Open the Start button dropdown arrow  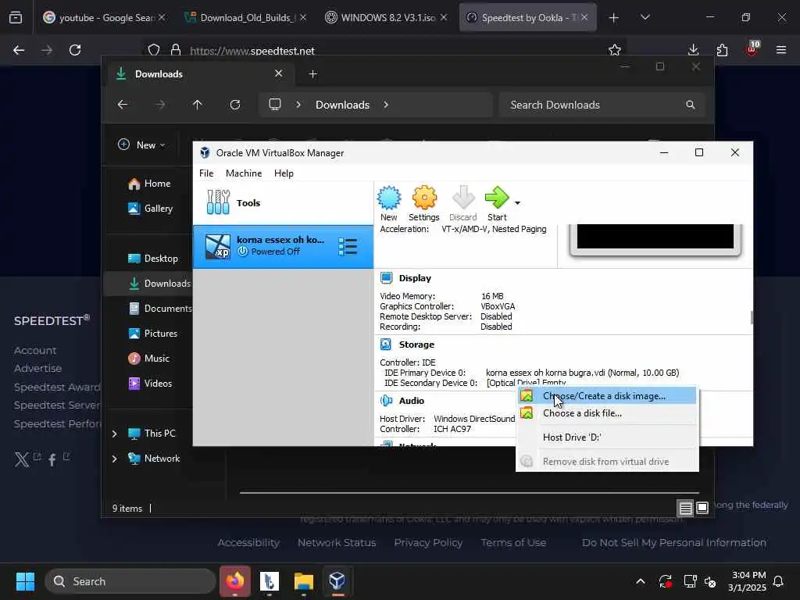517,203
